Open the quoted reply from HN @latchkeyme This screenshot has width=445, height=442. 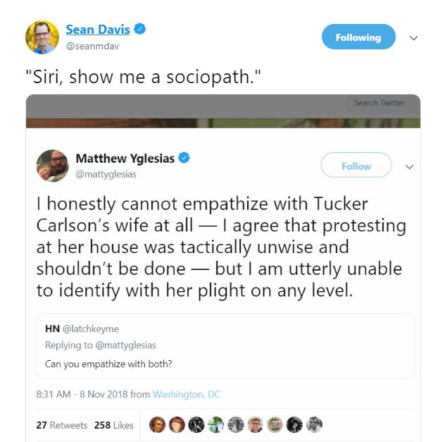click(x=225, y=345)
